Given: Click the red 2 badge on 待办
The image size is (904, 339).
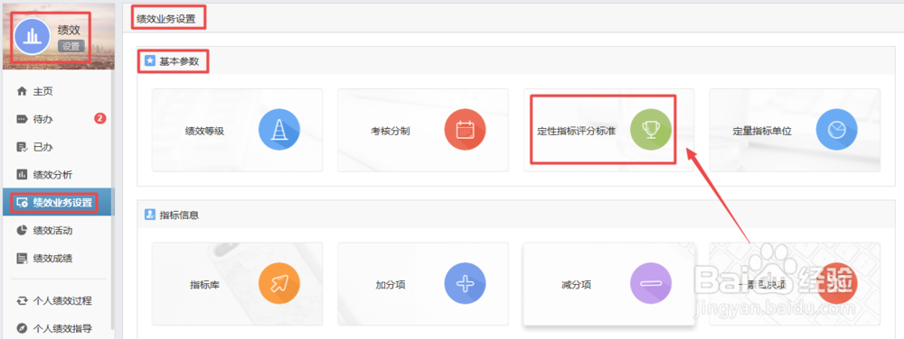Looking at the screenshot, I should [x=99, y=119].
